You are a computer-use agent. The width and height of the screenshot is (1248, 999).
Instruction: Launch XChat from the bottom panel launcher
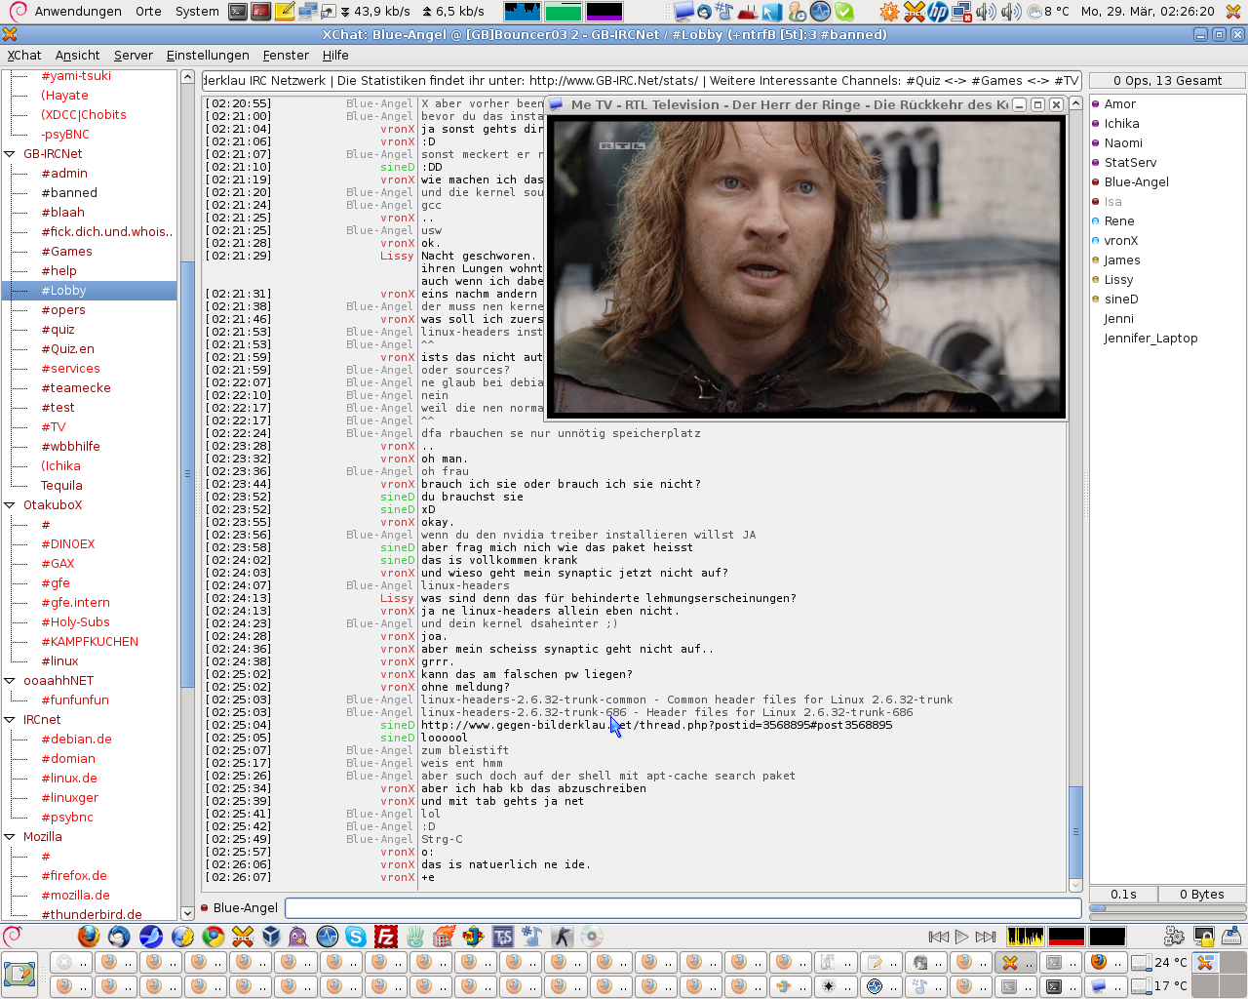coord(243,937)
